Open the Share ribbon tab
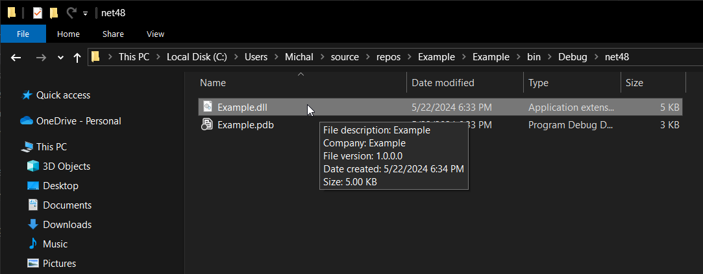Image resolution: width=703 pixels, height=274 pixels. [113, 34]
